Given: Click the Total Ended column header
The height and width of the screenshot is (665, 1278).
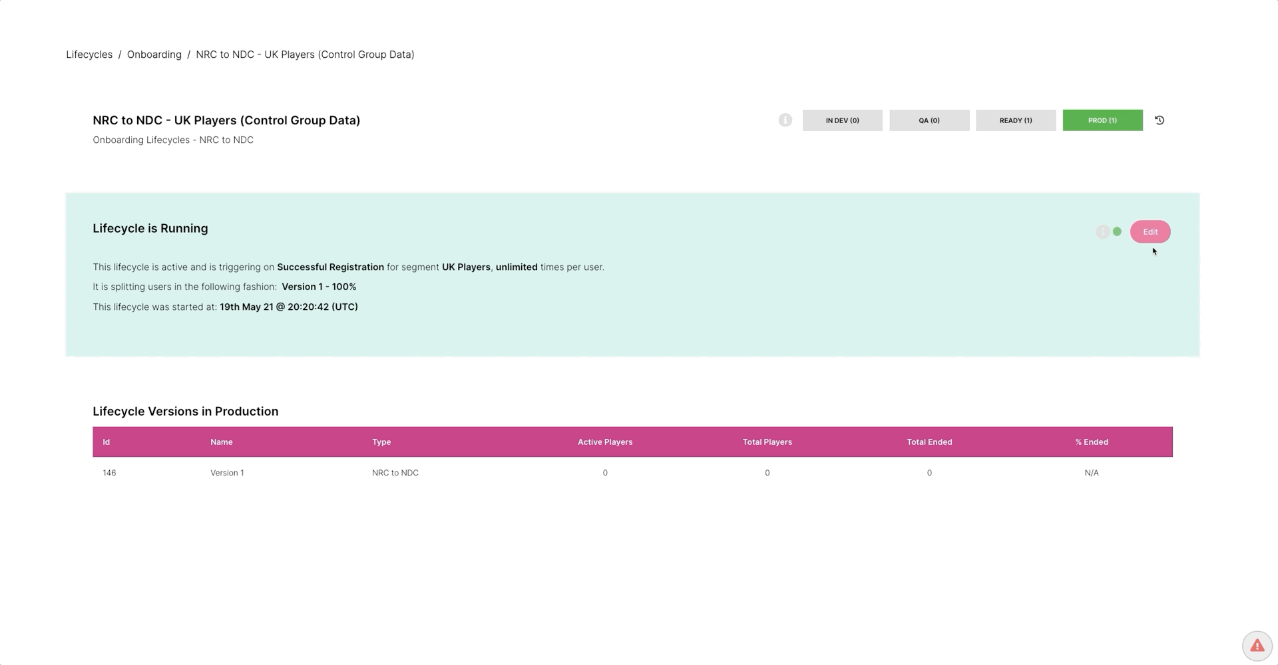Looking at the screenshot, I should coord(929,442).
